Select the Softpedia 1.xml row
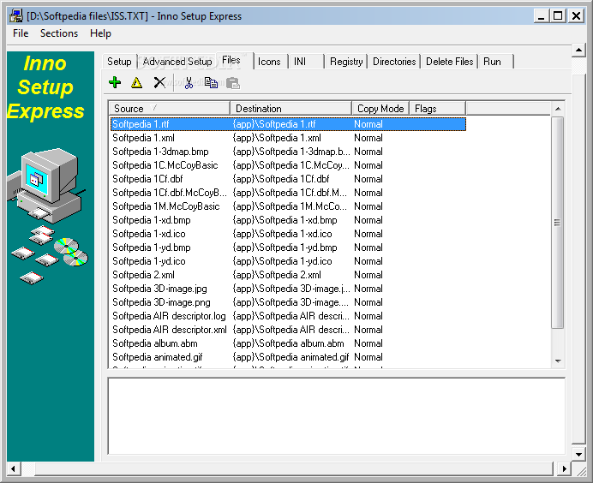This screenshot has width=593, height=483. pyautogui.click(x=288, y=138)
